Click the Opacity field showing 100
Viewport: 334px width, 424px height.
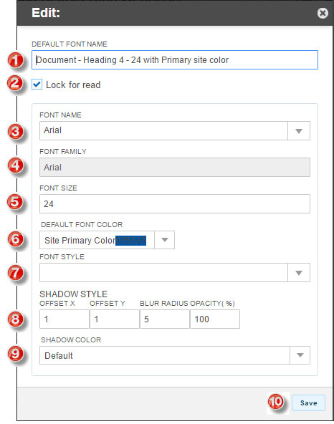click(215, 319)
